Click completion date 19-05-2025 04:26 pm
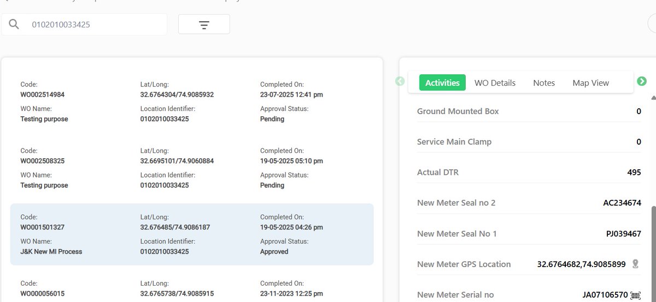This screenshot has width=656, height=302. [291, 227]
